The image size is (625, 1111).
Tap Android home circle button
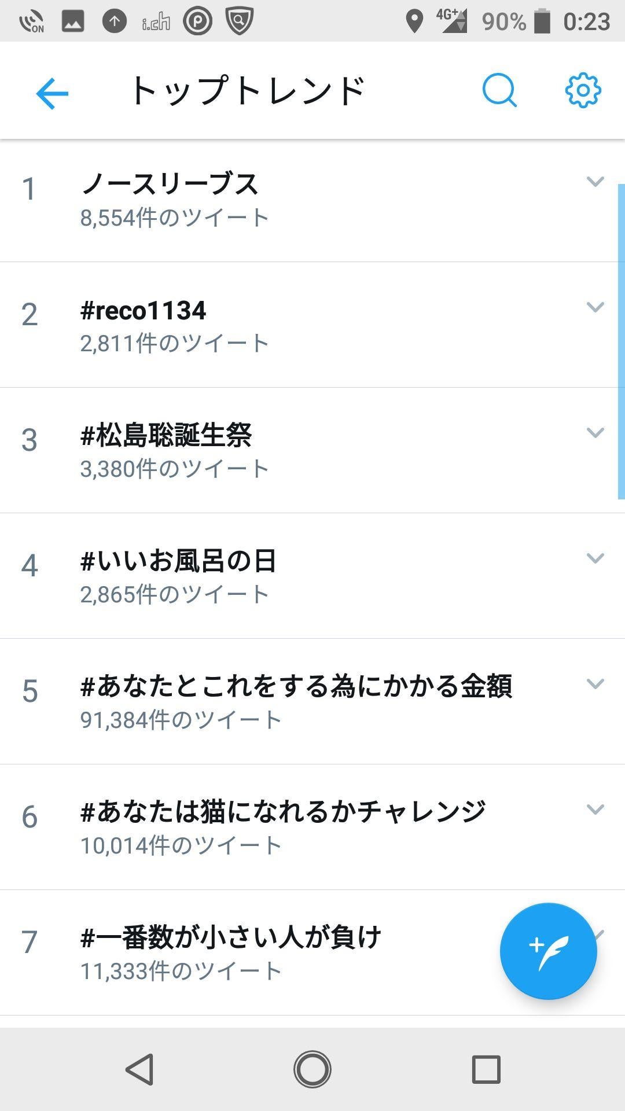tap(312, 1069)
